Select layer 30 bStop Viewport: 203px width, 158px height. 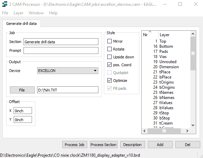(x=166, y=118)
